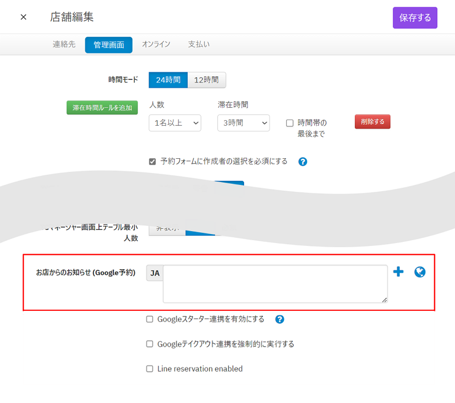Enable Googleスターター連携を有効にする checkbox

150,319
